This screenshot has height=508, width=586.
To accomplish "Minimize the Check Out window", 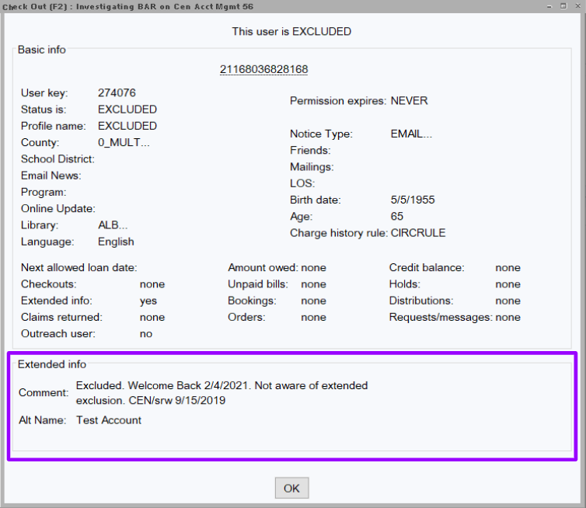I will pyautogui.click(x=549, y=5).
